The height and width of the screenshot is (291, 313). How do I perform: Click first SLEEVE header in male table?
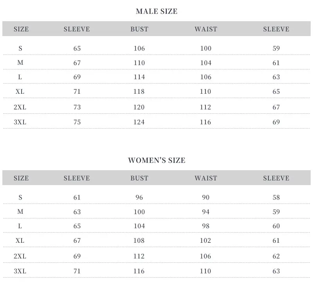(77, 29)
